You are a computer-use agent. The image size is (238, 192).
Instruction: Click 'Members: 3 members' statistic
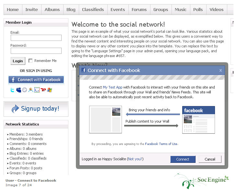pos(26,134)
